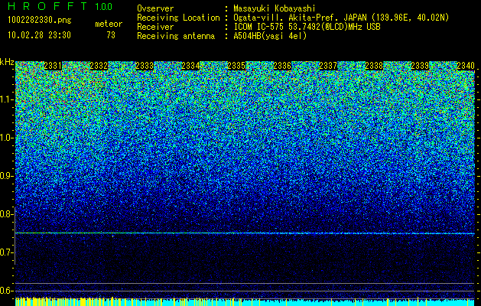This screenshot has height=306, width=481.
Task: Click the 2339 time marker
Action: coord(420,66)
